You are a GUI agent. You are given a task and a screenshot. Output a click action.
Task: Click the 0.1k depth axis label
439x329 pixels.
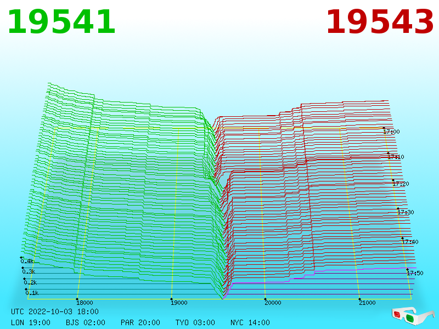coord(32,293)
